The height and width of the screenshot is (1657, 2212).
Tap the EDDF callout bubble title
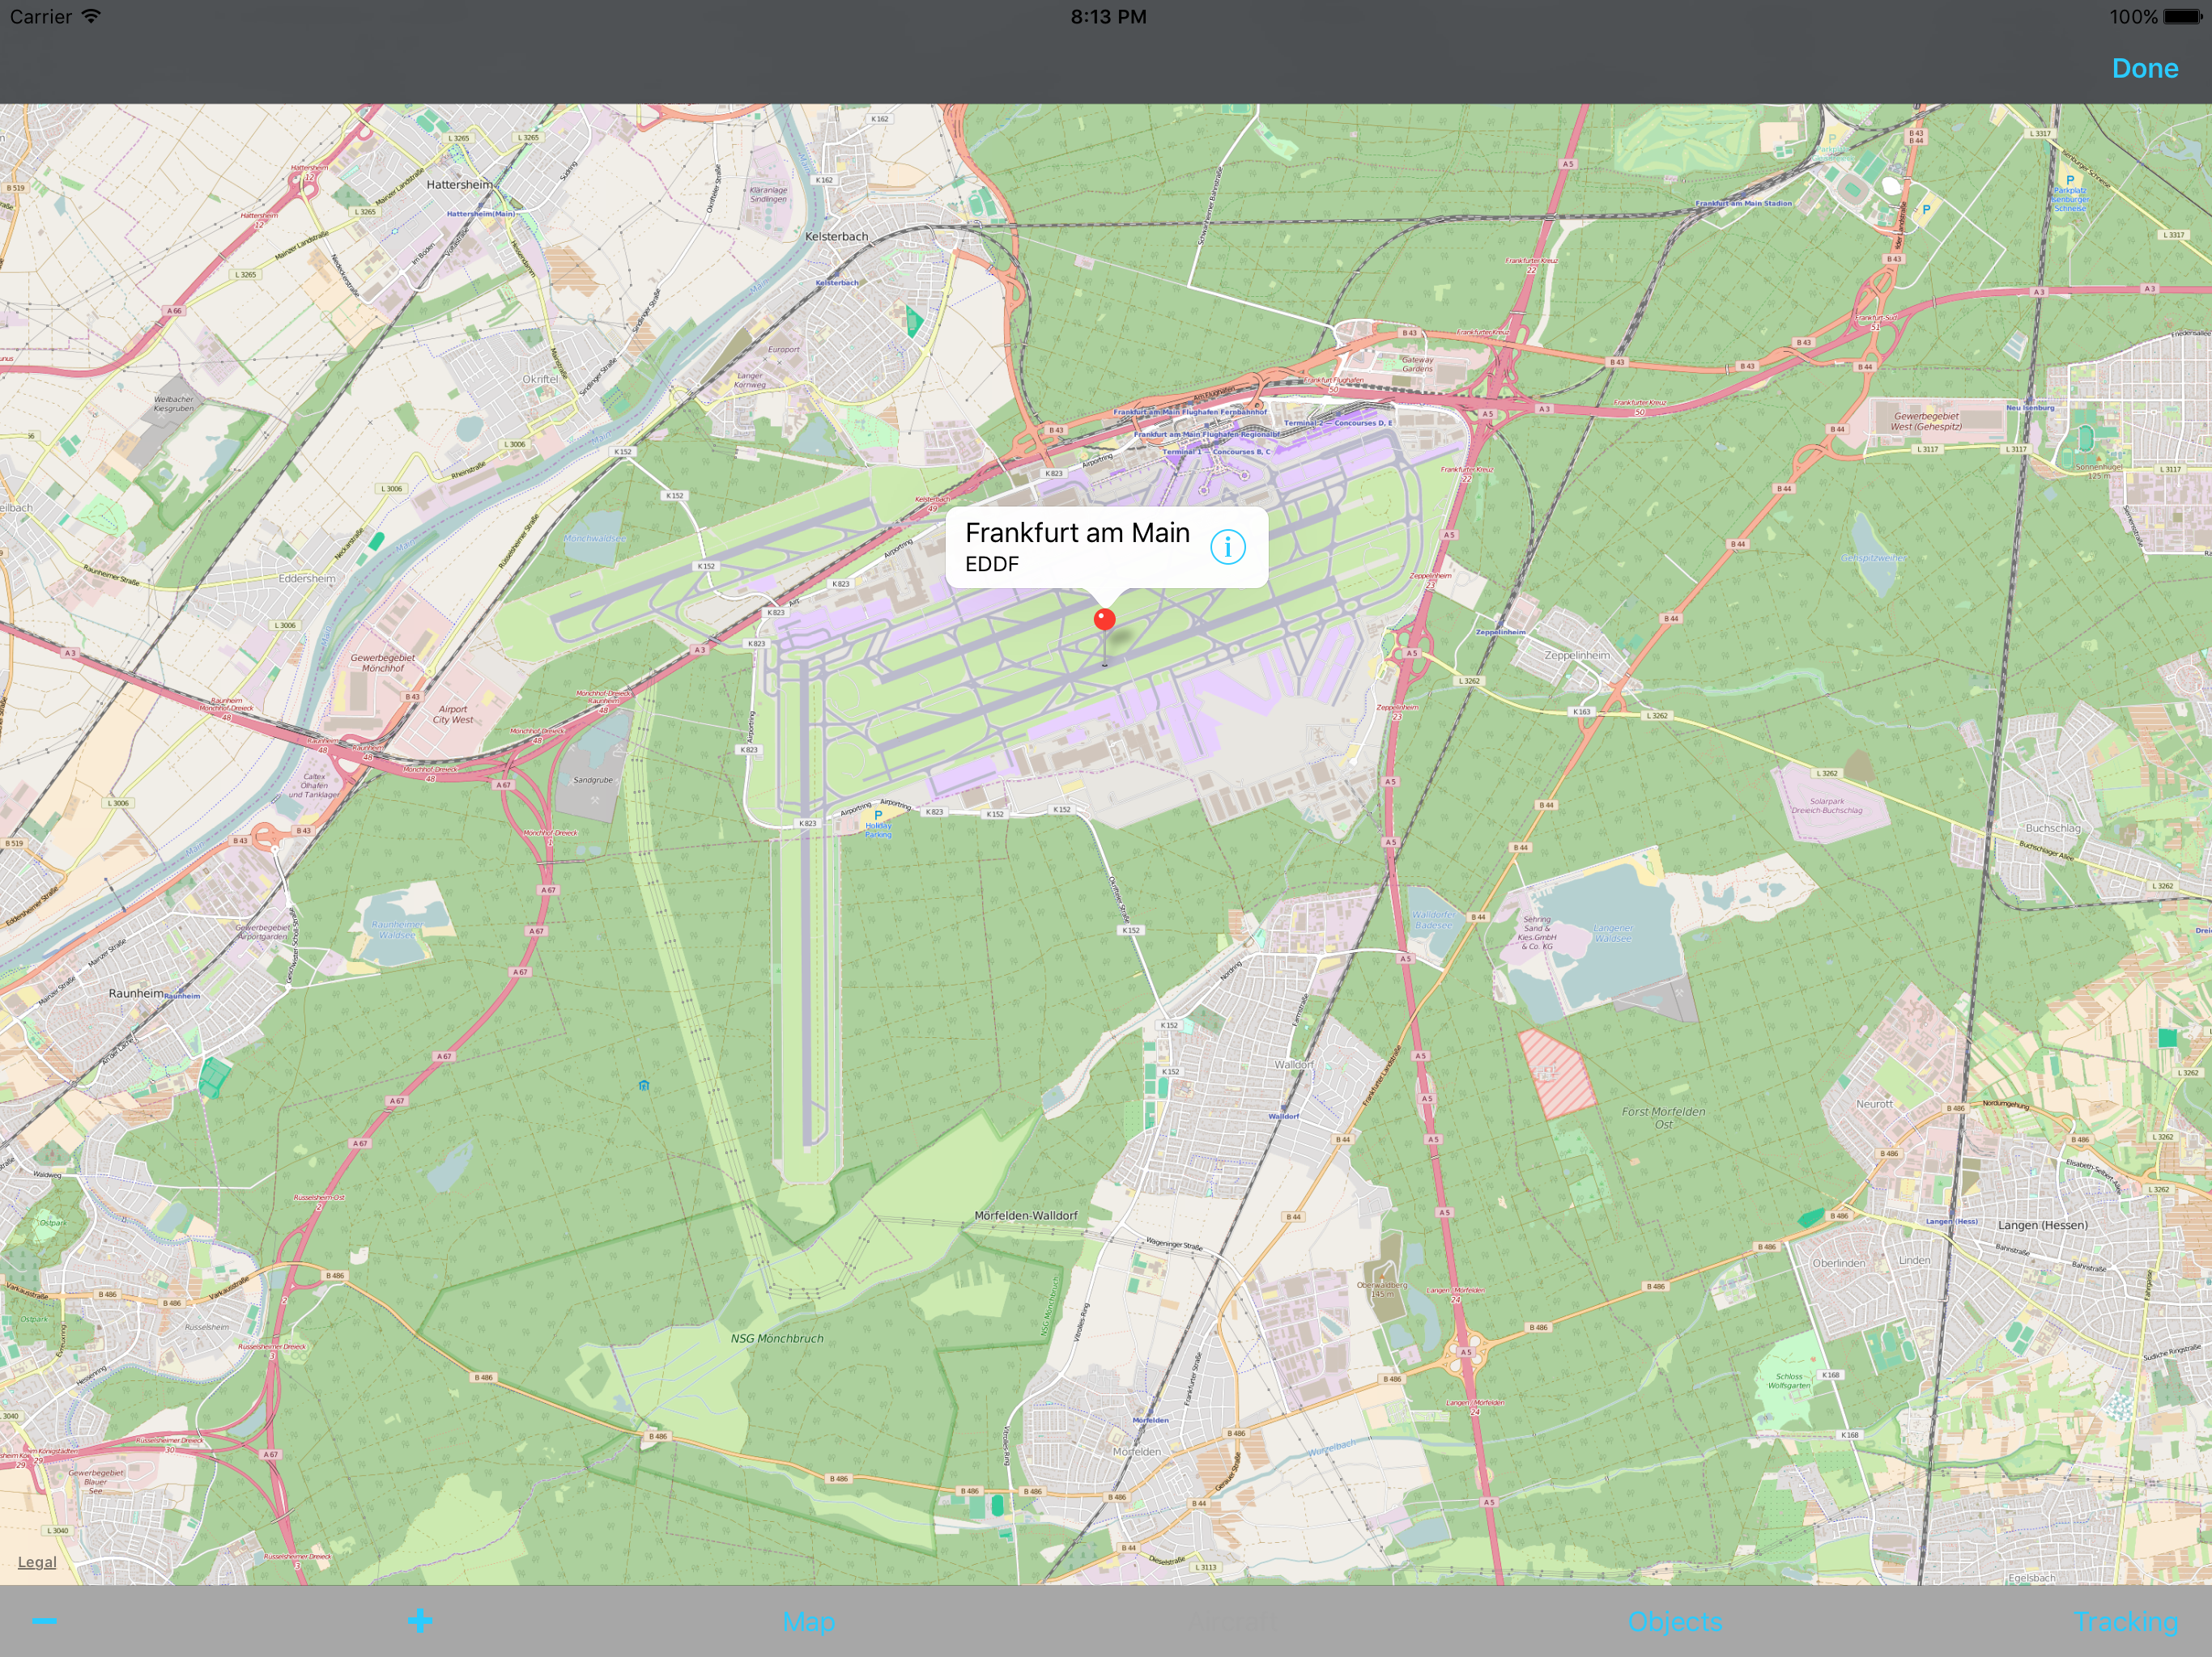tap(1077, 532)
